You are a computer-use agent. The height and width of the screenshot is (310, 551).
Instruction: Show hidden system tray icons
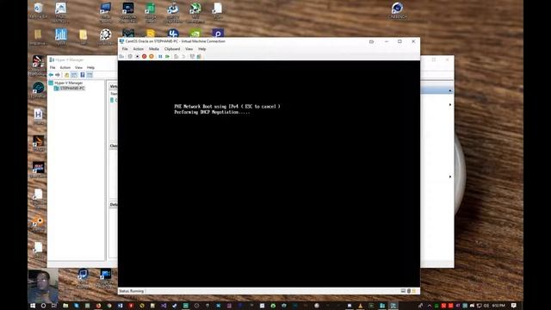click(430, 306)
